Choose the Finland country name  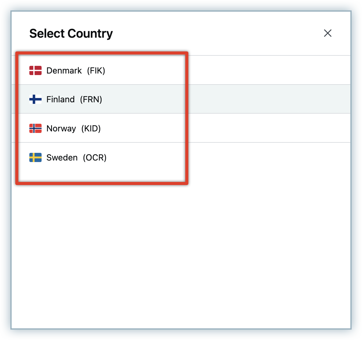click(61, 99)
